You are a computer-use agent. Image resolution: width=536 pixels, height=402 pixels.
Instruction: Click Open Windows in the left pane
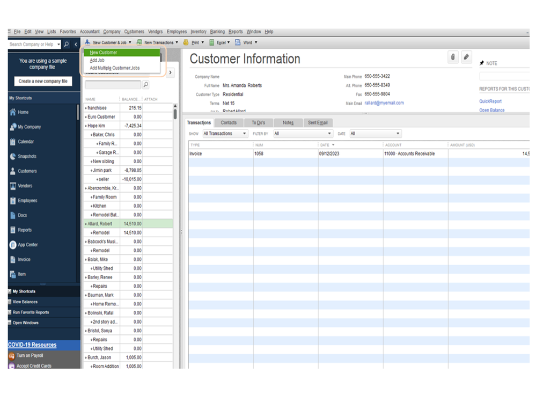point(25,323)
